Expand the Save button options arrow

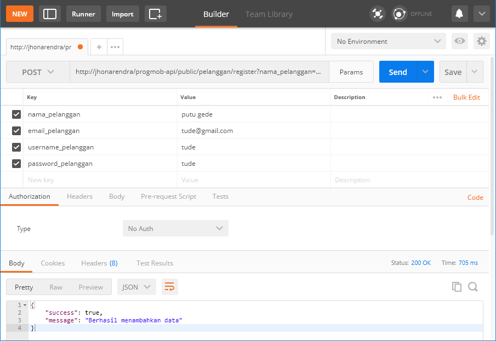(475, 72)
